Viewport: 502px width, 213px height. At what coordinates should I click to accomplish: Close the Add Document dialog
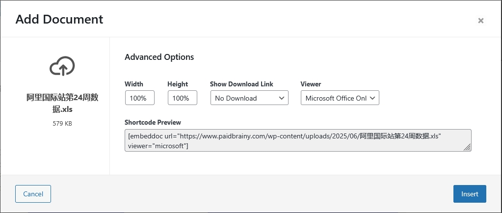pyautogui.click(x=480, y=21)
